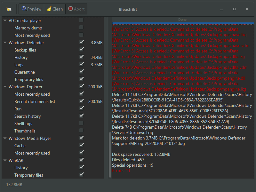Uncheck the WinRAR group checkbox
Screen dimensions: 256x192
(81, 160)
